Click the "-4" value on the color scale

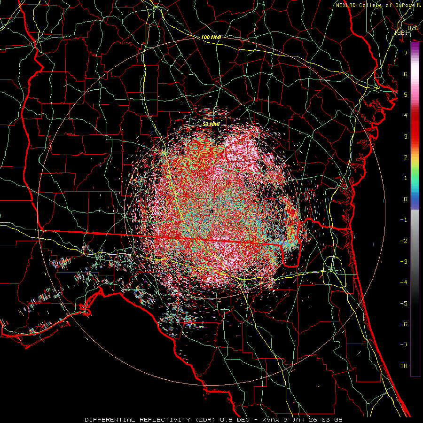404,282
